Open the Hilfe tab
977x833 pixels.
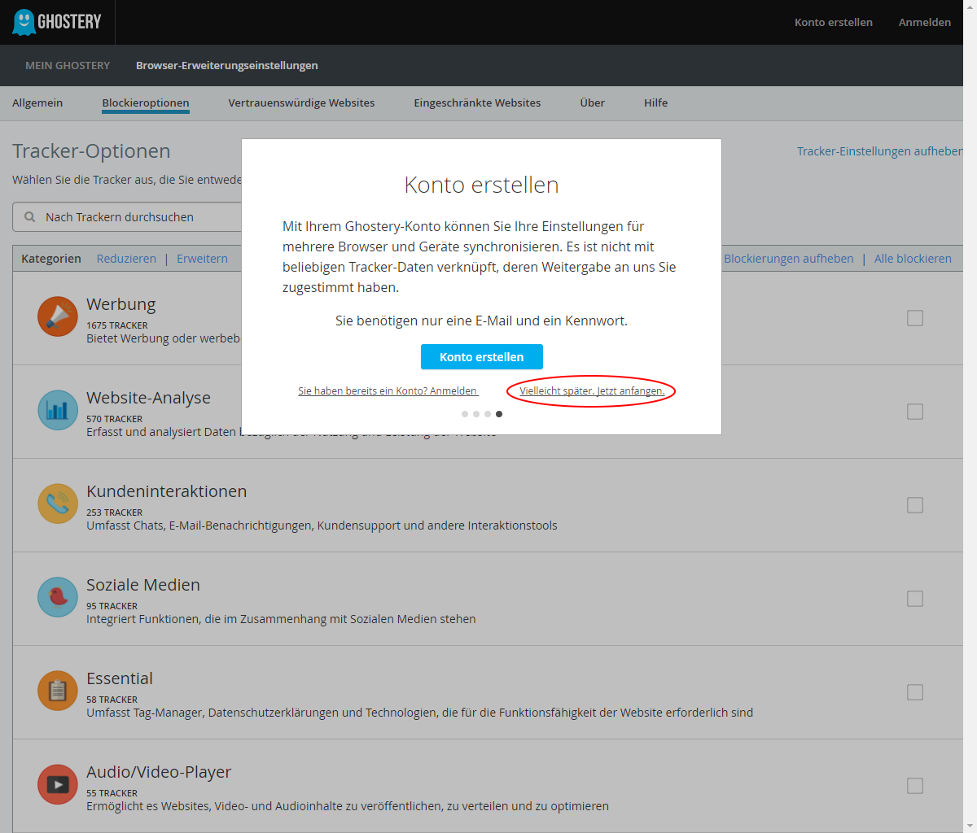click(x=655, y=102)
